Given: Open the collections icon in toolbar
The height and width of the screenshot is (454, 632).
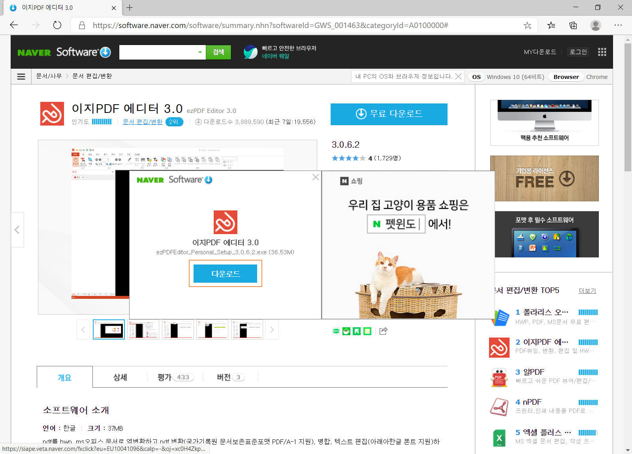Looking at the screenshot, I should tap(573, 25).
